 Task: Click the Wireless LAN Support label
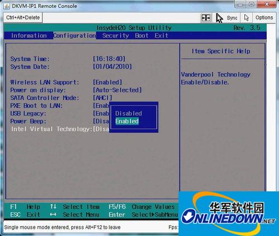(45, 82)
